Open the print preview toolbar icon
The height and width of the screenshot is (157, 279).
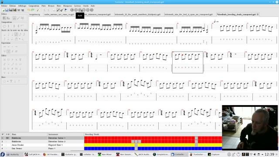pos(23,10)
